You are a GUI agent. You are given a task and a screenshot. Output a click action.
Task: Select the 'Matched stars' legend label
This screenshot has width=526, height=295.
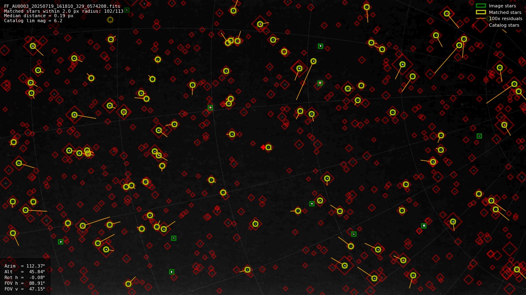(x=505, y=12)
